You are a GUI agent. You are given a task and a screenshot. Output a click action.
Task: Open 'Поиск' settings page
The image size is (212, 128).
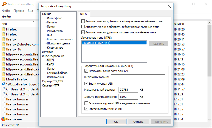tap(51, 27)
